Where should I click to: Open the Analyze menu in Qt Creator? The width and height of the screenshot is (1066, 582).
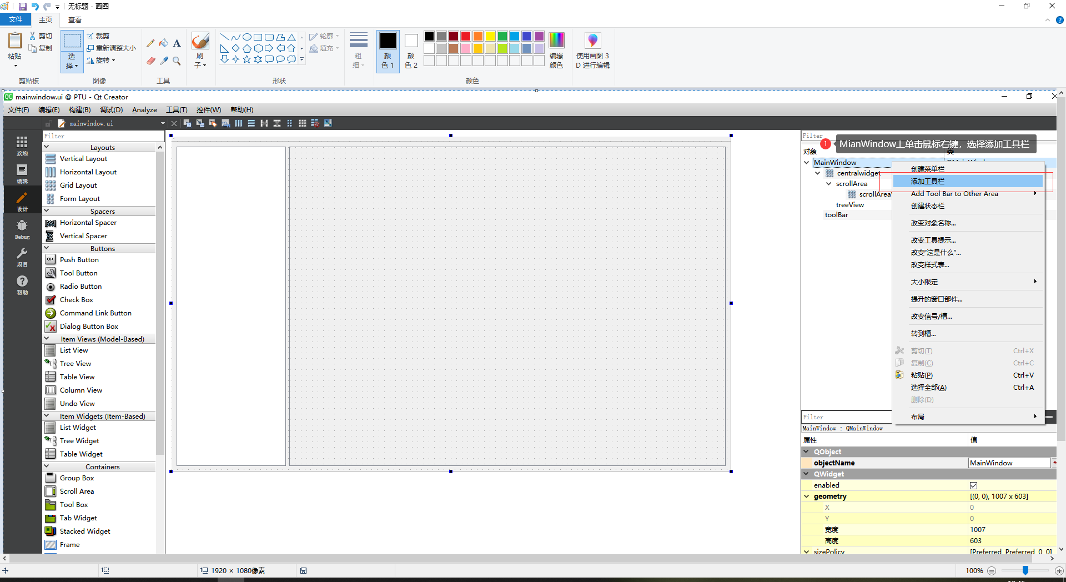pyautogui.click(x=144, y=110)
